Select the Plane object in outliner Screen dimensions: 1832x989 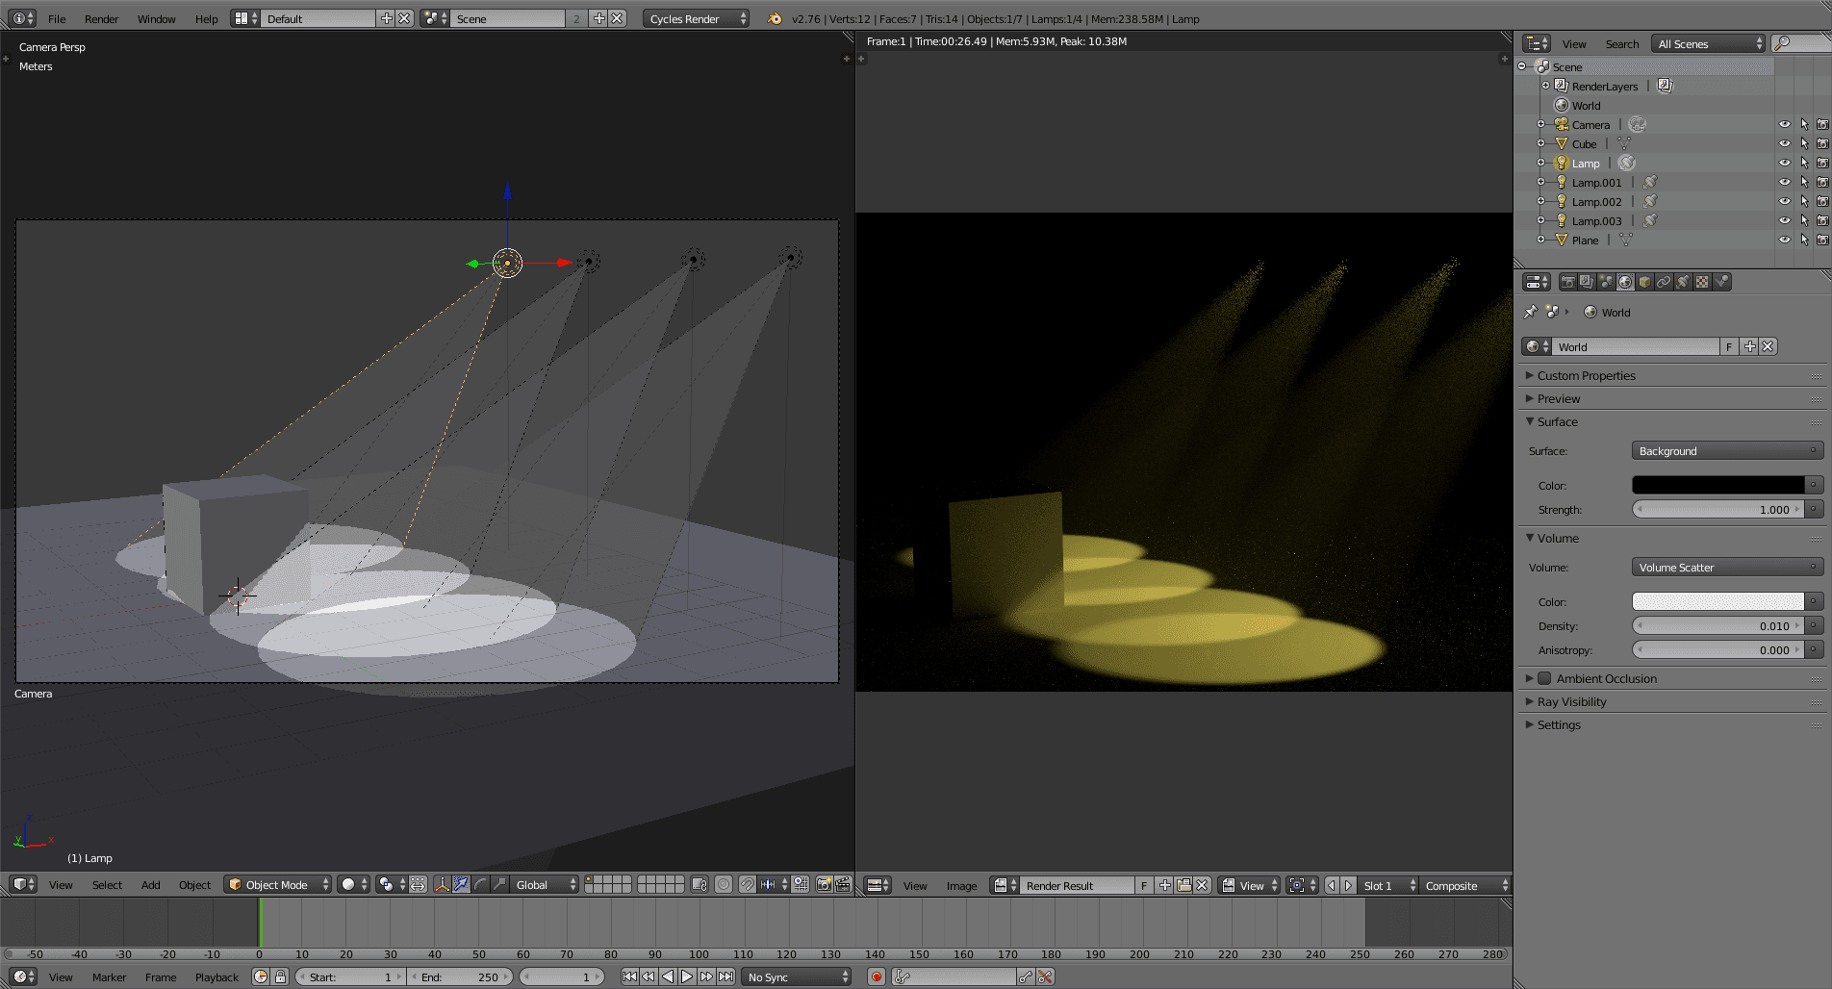1585,240
